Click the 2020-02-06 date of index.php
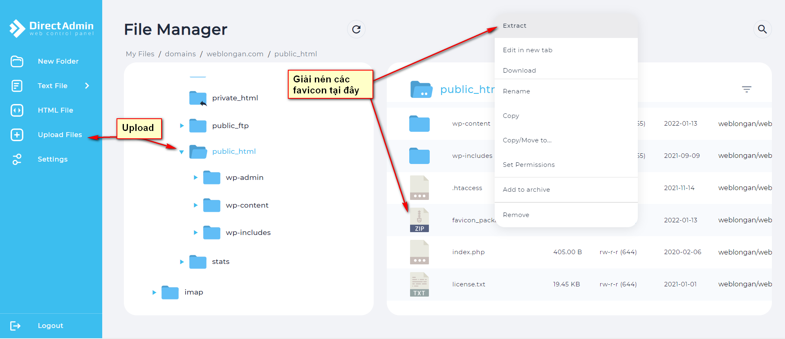The width and height of the screenshot is (785, 339). point(682,252)
